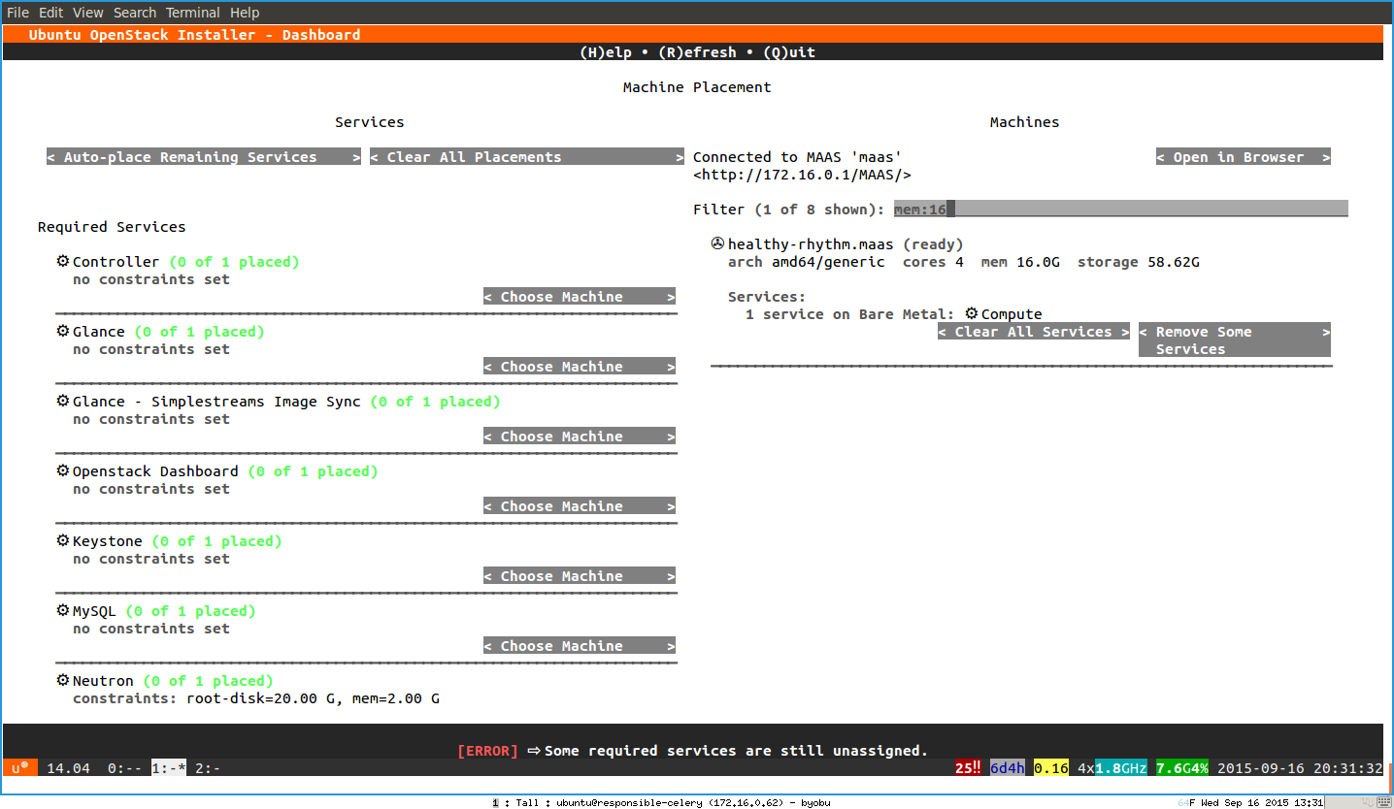
Task: Click the gear icon beside Neutron
Action: (x=63, y=680)
